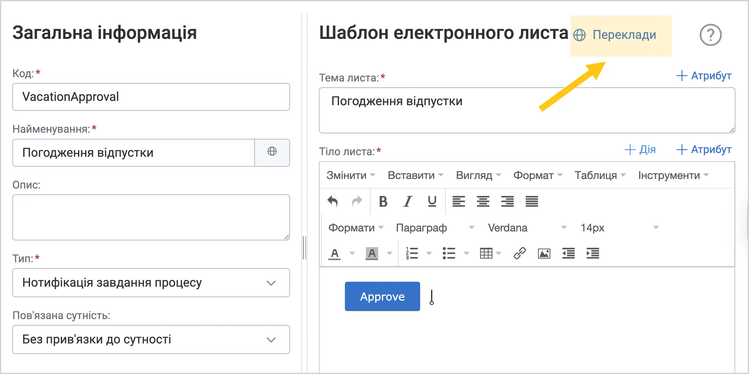Click the Approve button in email body

coord(383,296)
